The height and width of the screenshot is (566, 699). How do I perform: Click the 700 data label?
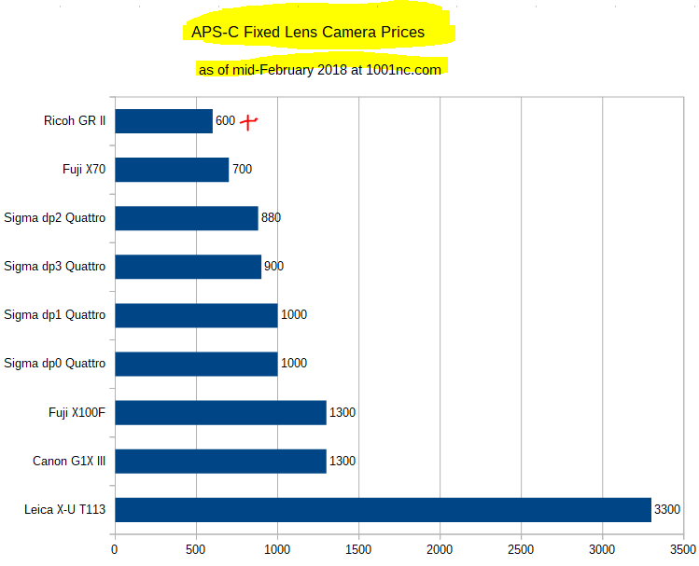(x=242, y=169)
